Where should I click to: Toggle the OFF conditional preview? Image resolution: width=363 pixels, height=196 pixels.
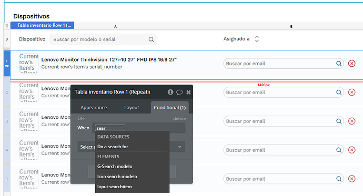pos(82,118)
